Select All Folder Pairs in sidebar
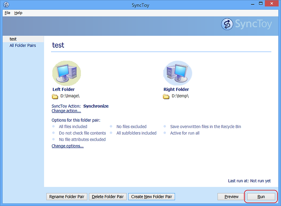This screenshot has height=206, width=281. coord(23,46)
